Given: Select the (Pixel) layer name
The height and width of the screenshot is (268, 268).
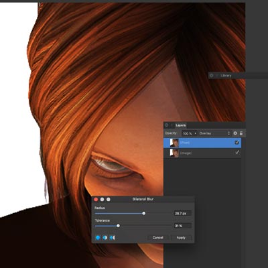Looking at the screenshot, I should point(185,143).
